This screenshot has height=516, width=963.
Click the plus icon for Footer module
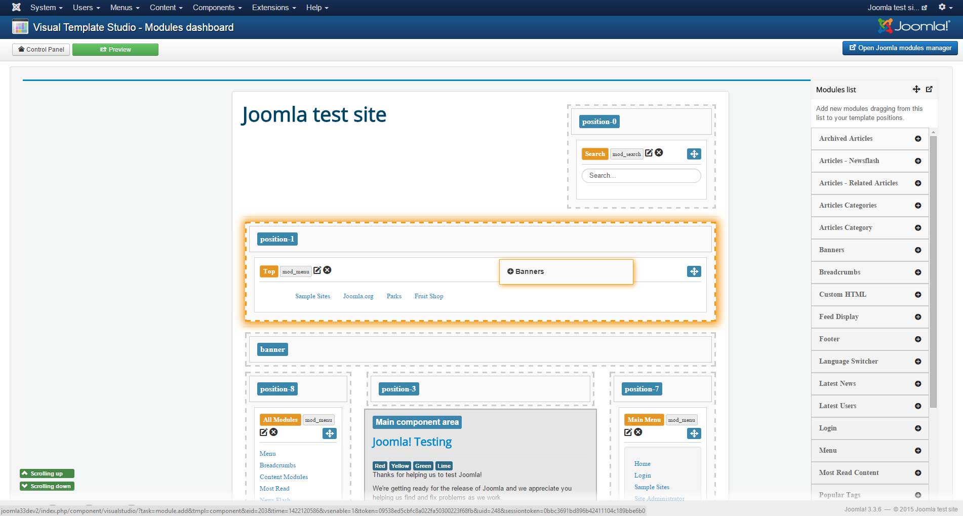pyautogui.click(x=918, y=339)
